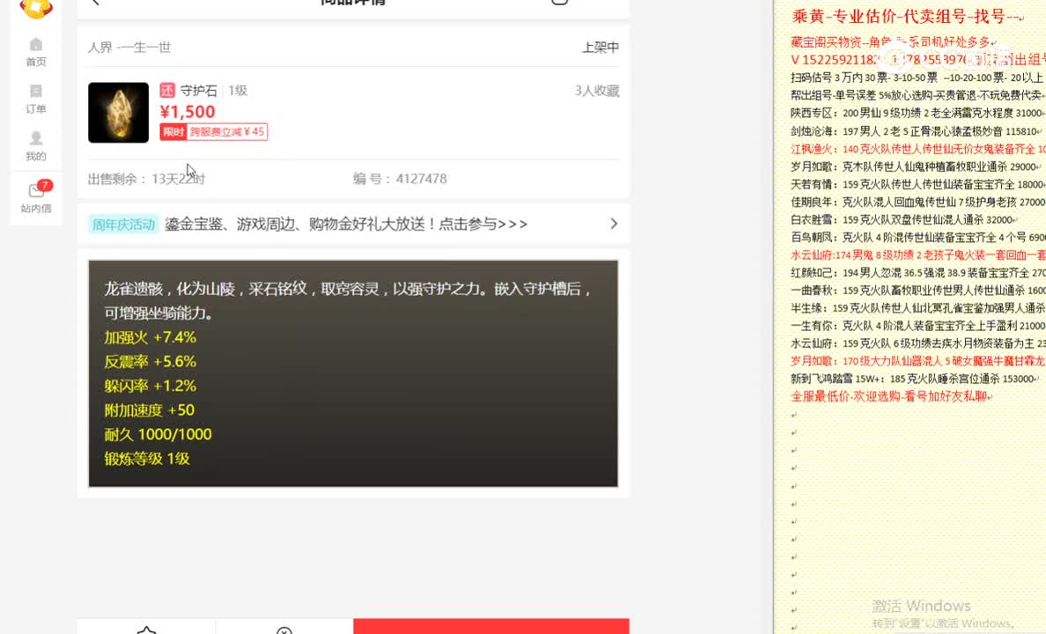Click the red 全服最低价-欢迎选购 line
Screen dimensions: 1046x634
pos(892,396)
